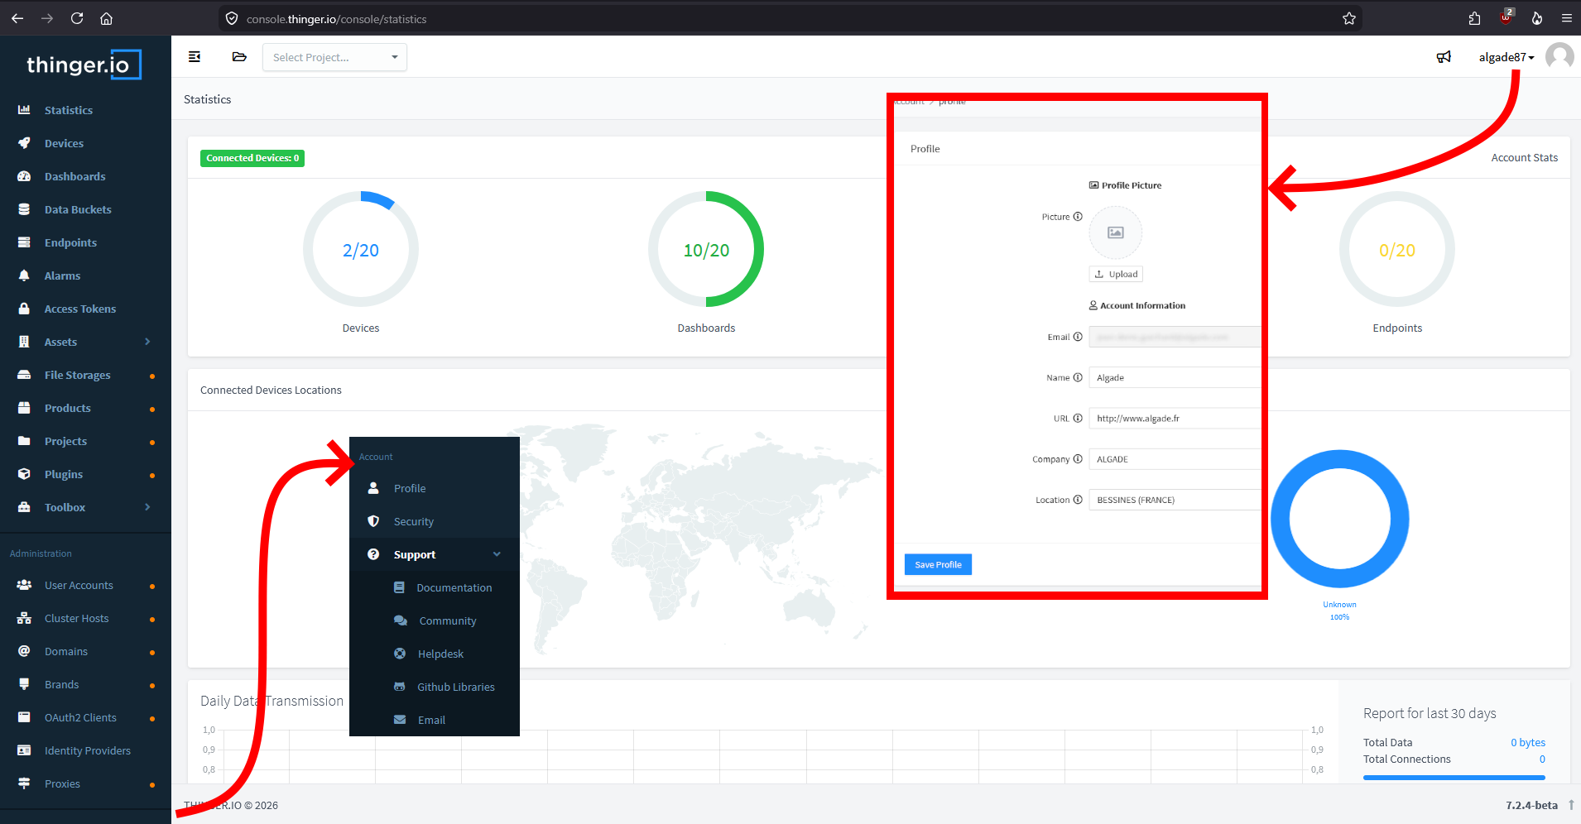Viewport: 1581px width, 824px height.
Task: Click the File Storages drive icon
Action: (24, 375)
